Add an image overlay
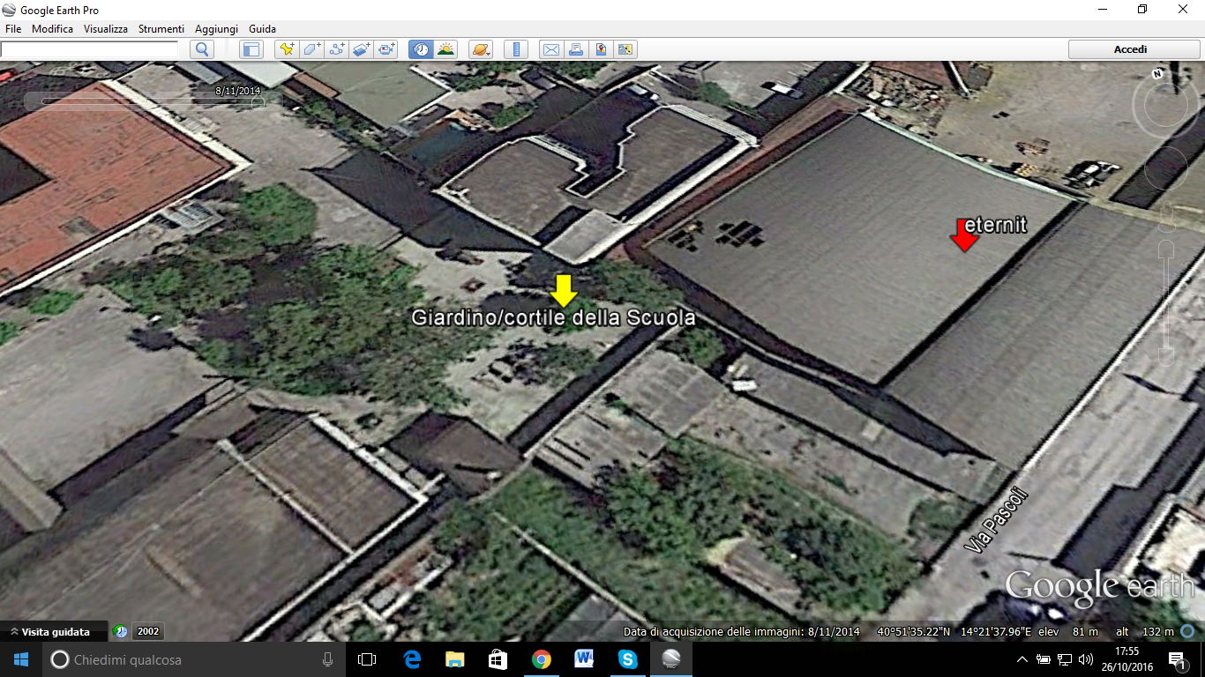The image size is (1205, 677). click(x=362, y=49)
